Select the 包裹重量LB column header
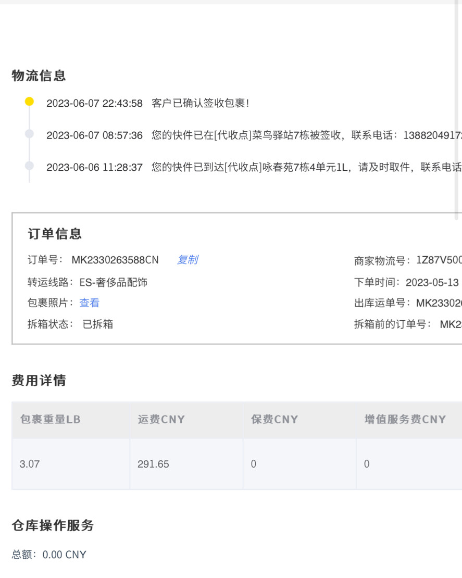The width and height of the screenshot is (462, 578). [x=50, y=419]
